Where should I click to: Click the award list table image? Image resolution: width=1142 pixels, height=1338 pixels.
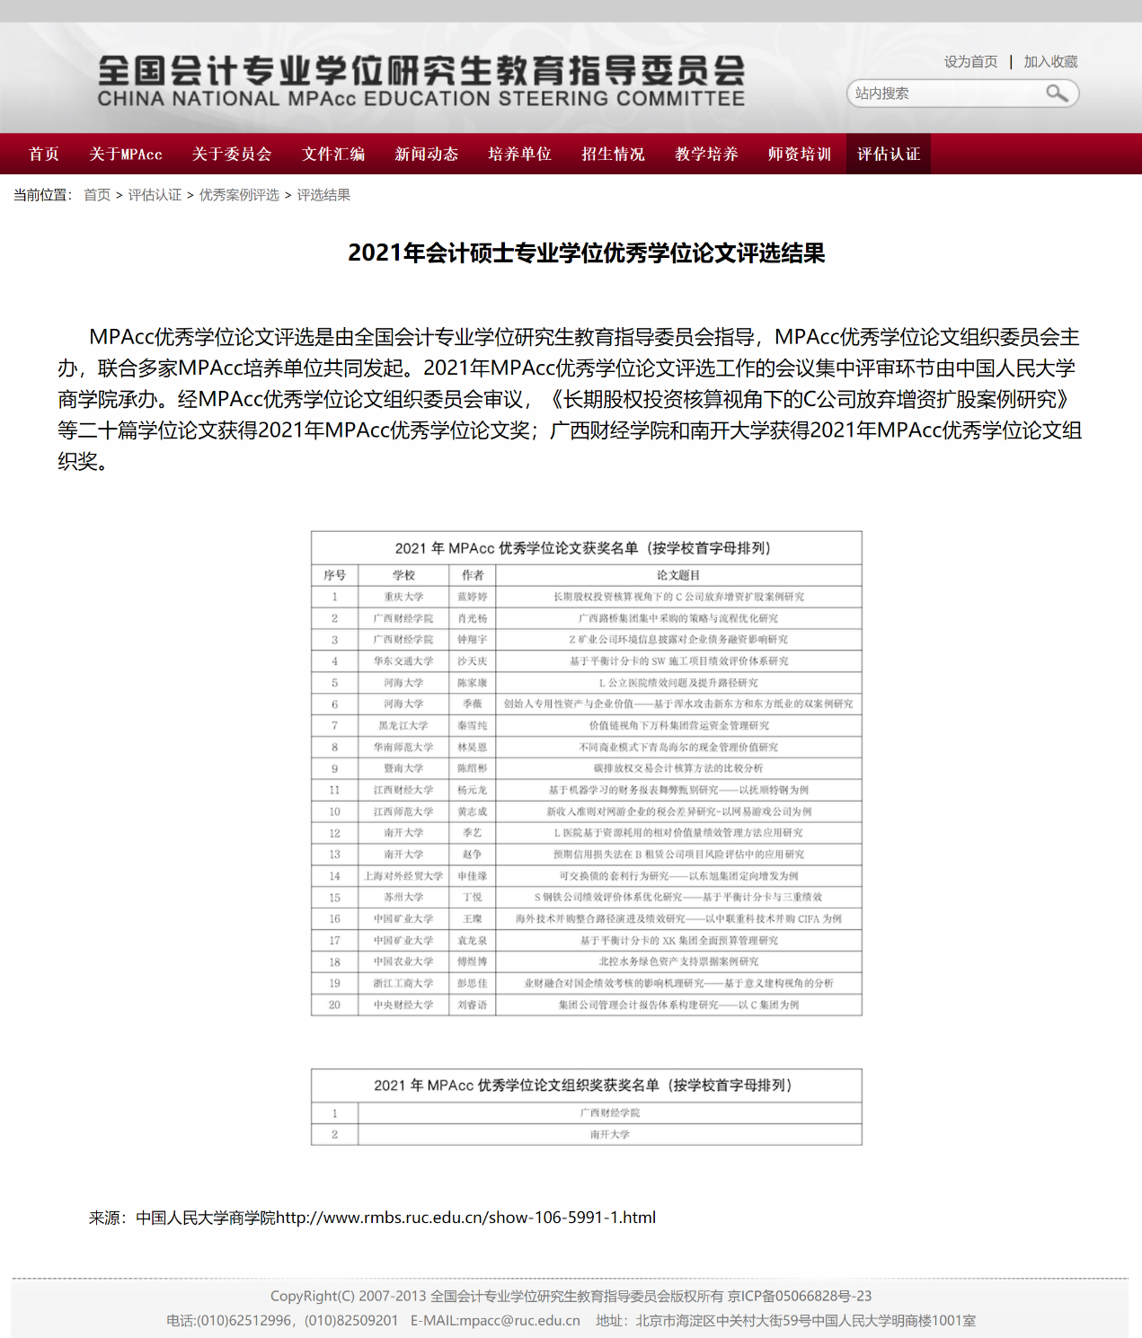[586, 773]
